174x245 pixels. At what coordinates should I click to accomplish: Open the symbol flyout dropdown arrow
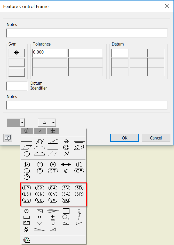(22, 122)
